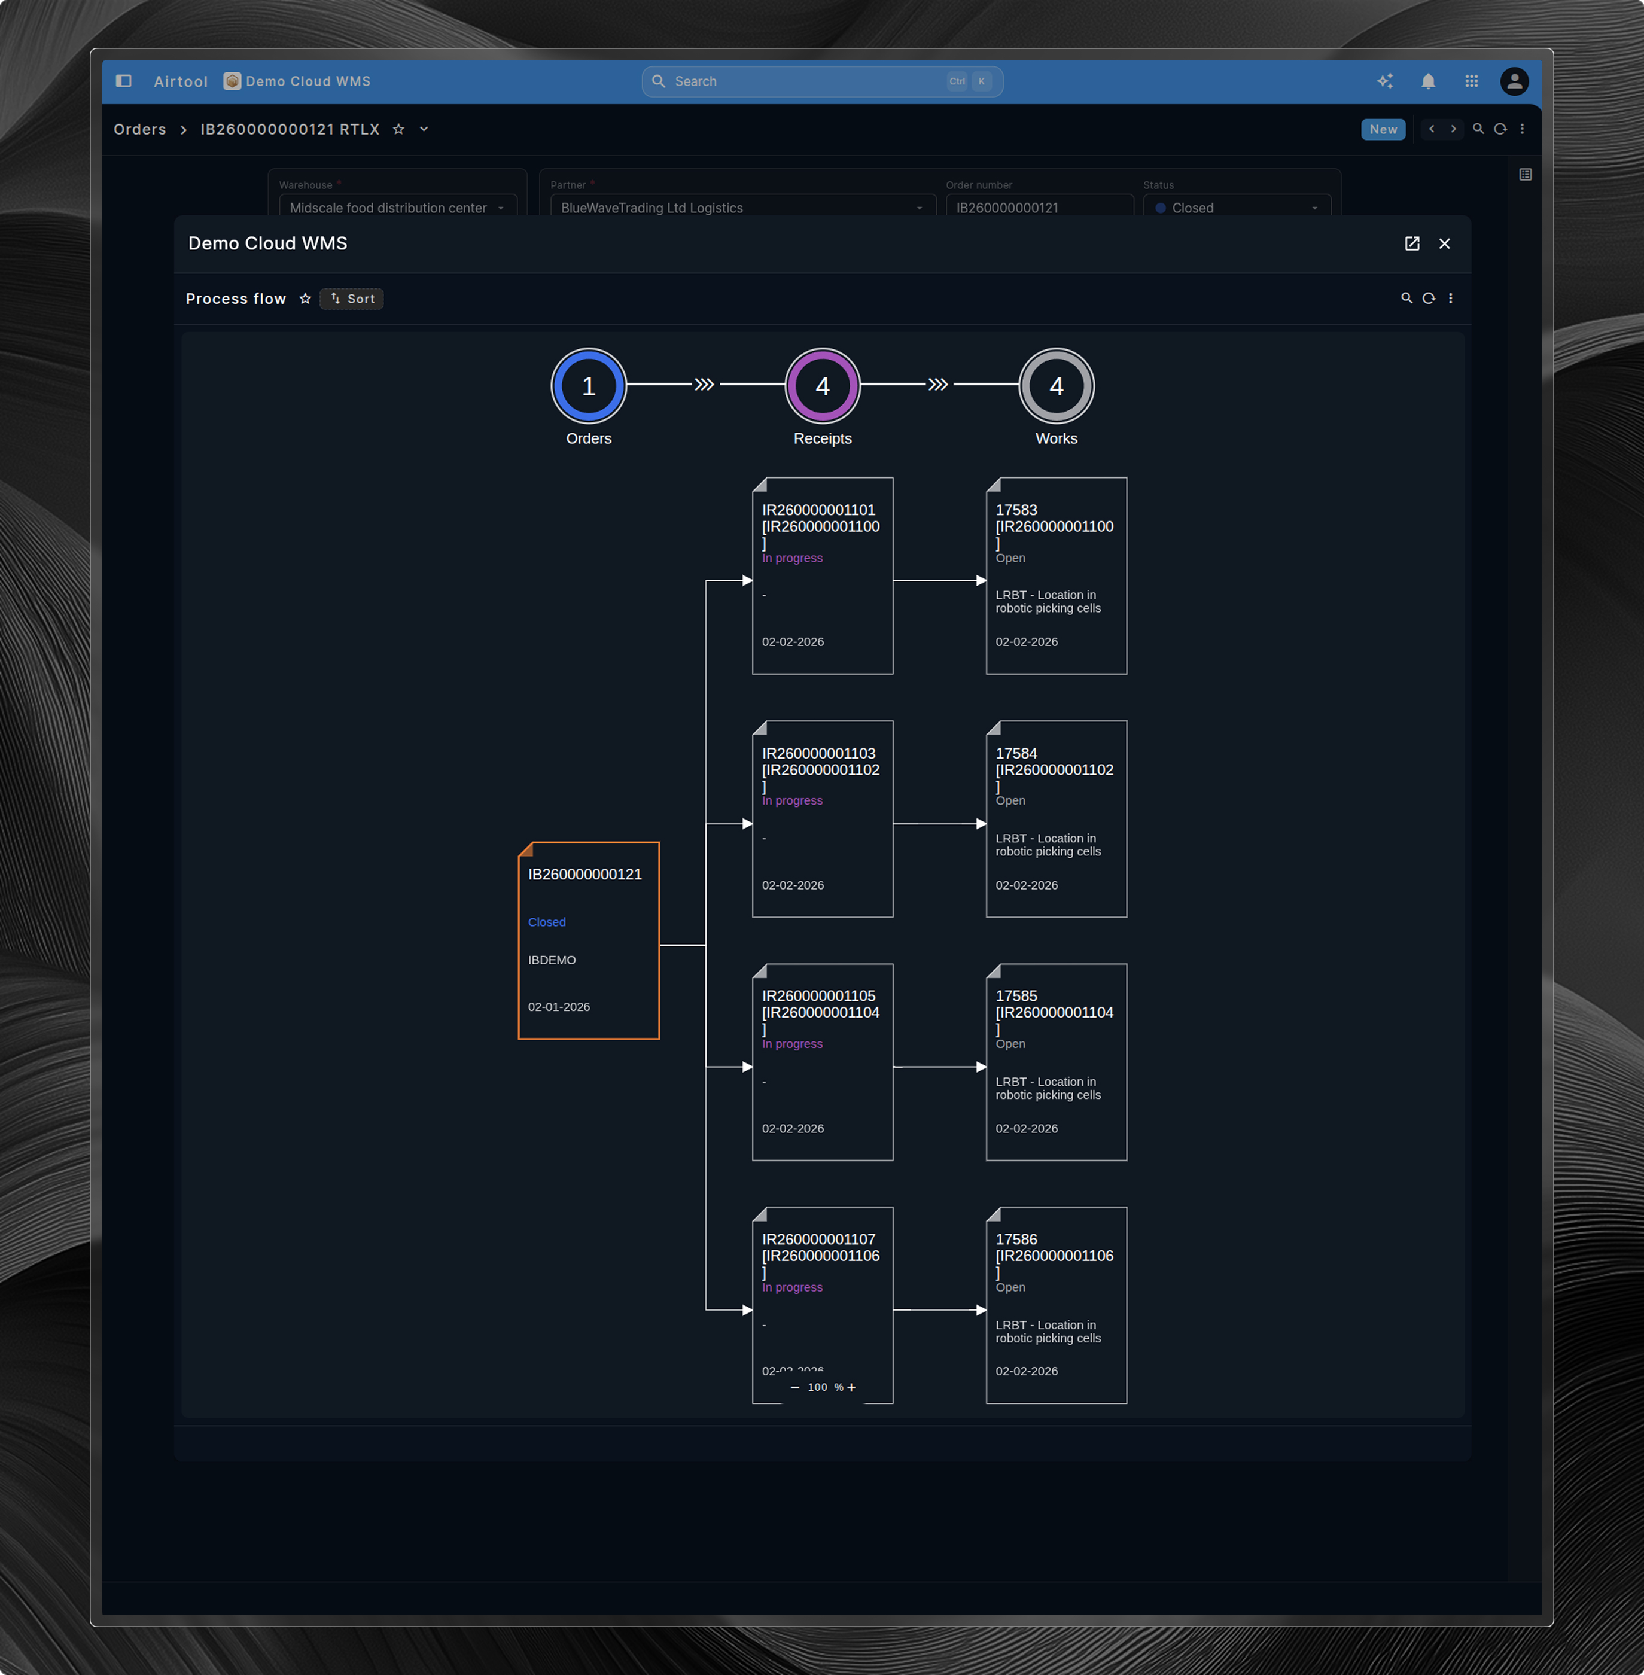Search within the Process flow panel
This screenshot has height=1675, width=1644.
point(1406,298)
